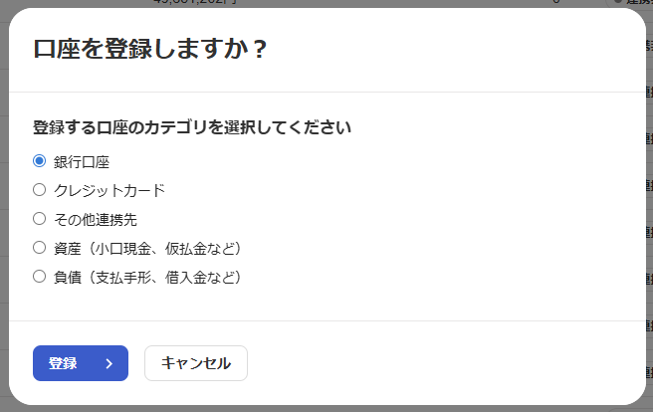Choose the クレジットカード radio option
Image resolution: width=653 pixels, height=412 pixels.
coord(40,189)
